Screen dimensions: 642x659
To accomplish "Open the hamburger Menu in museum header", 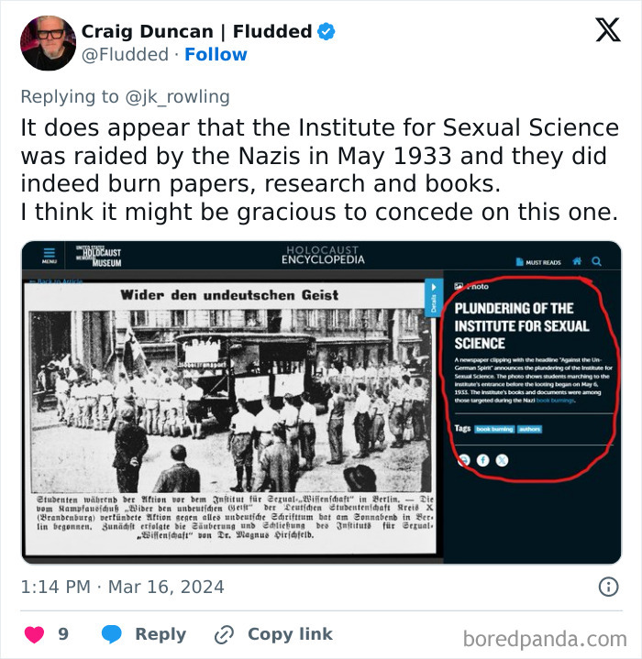I will click(x=49, y=255).
